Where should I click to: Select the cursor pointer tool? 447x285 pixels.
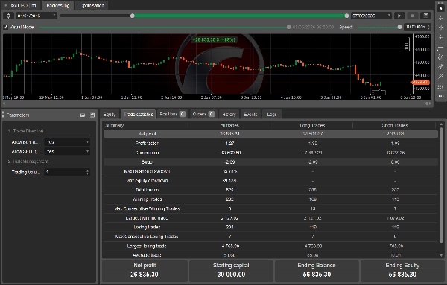[441, 8]
